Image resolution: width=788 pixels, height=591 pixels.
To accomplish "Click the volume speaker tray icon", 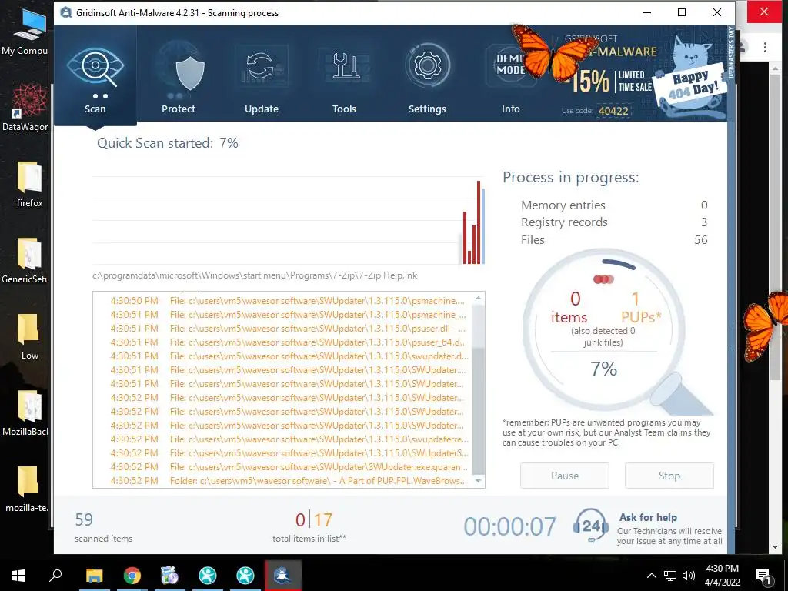I will click(689, 576).
